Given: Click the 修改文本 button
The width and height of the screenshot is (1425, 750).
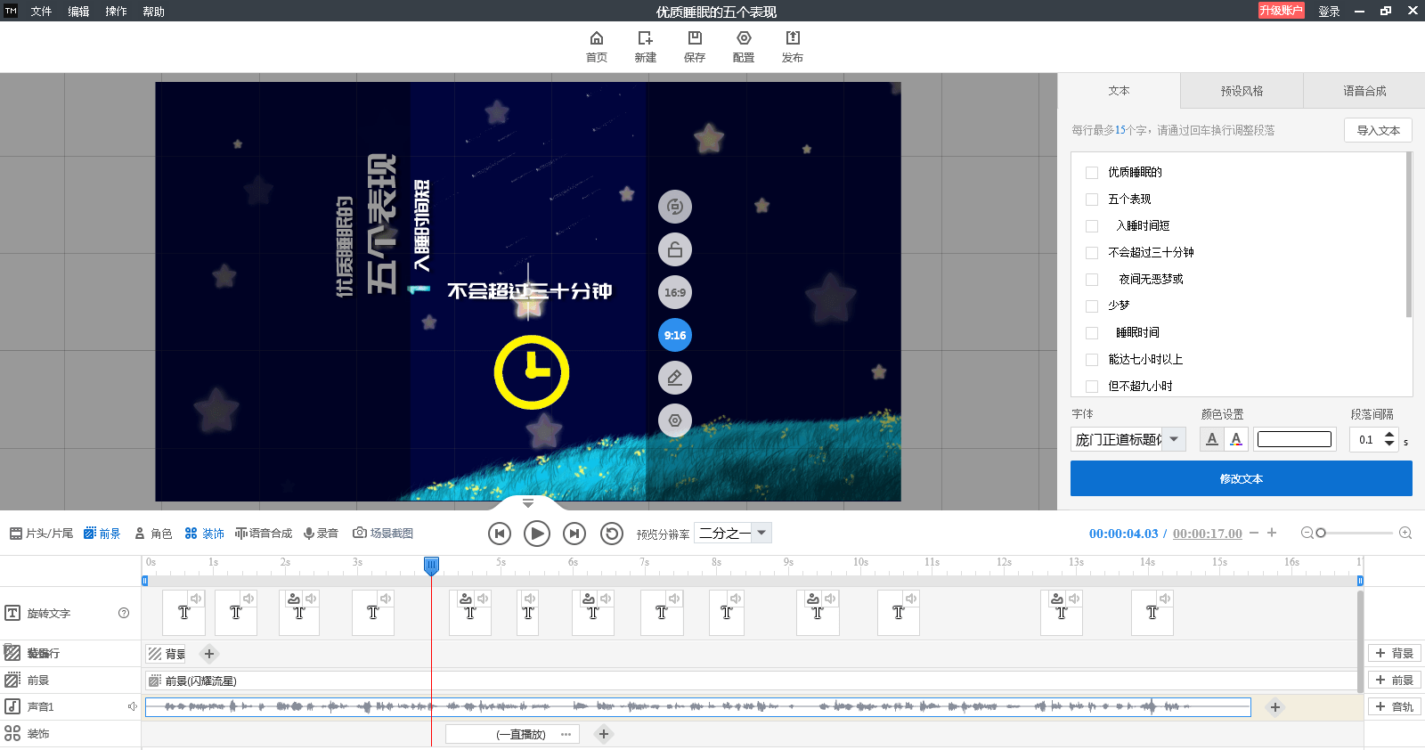Looking at the screenshot, I should [x=1241, y=478].
